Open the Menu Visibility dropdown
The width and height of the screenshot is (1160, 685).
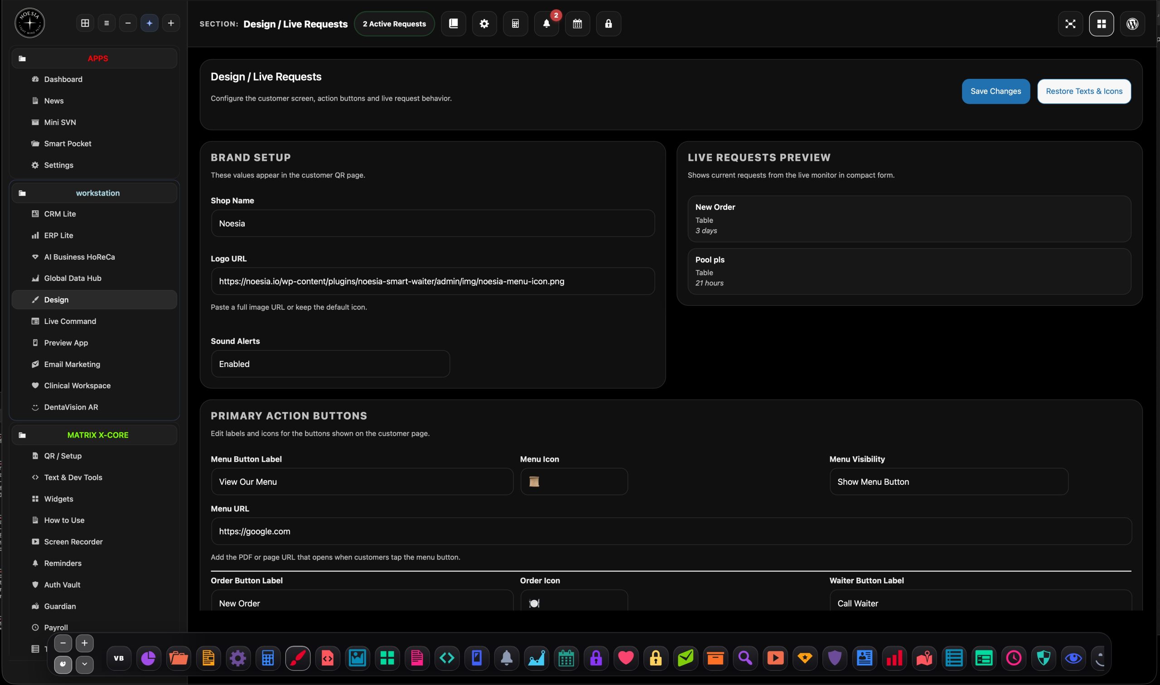948,482
